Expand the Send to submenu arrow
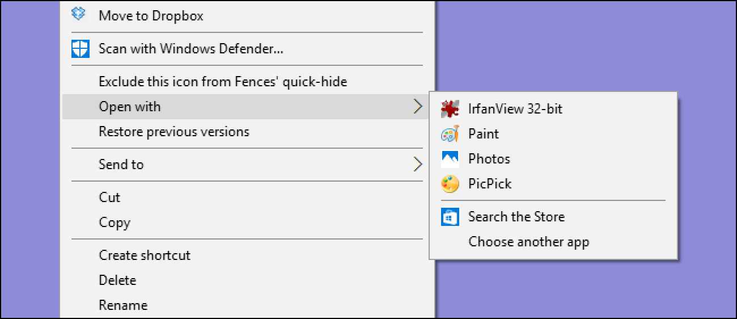 tap(418, 165)
